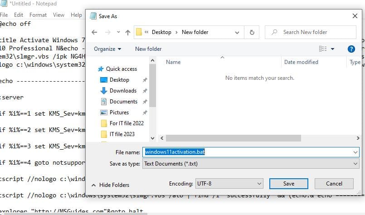Click the double chevron in address bar
365x215 pixels.
pos(146,32)
